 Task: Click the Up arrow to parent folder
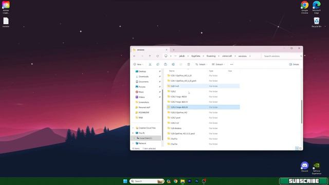(x=150, y=56)
